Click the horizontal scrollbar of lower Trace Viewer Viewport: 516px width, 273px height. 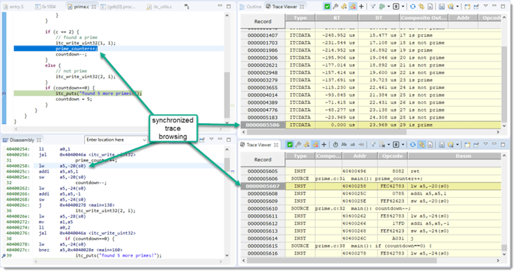coord(342,260)
